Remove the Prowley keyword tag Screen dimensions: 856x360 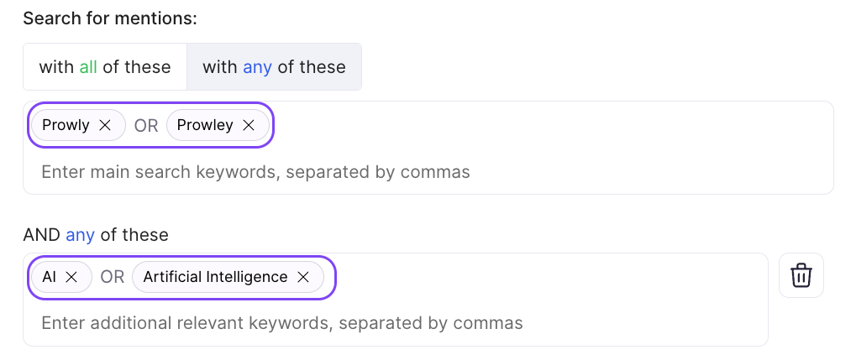pyautogui.click(x=249, y=125)
